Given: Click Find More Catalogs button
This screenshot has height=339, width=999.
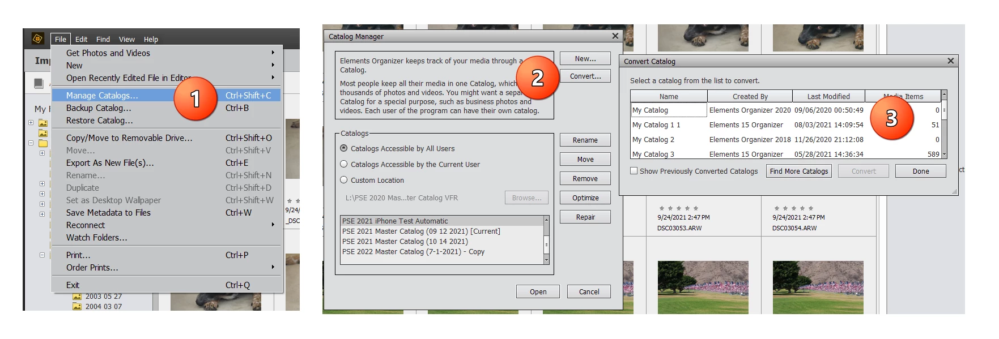Looking at the screenshot, I should (x=799, y=171).
